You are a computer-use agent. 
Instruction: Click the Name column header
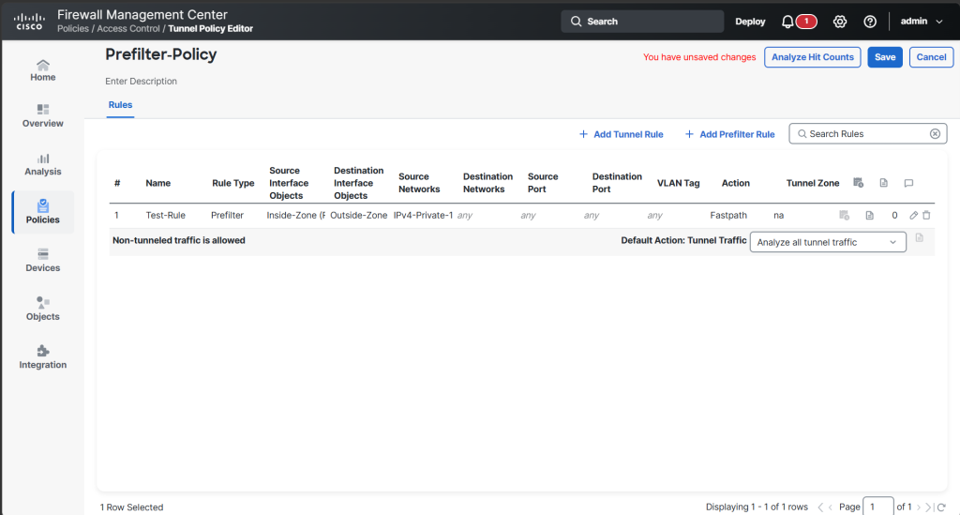click(157, 183)
